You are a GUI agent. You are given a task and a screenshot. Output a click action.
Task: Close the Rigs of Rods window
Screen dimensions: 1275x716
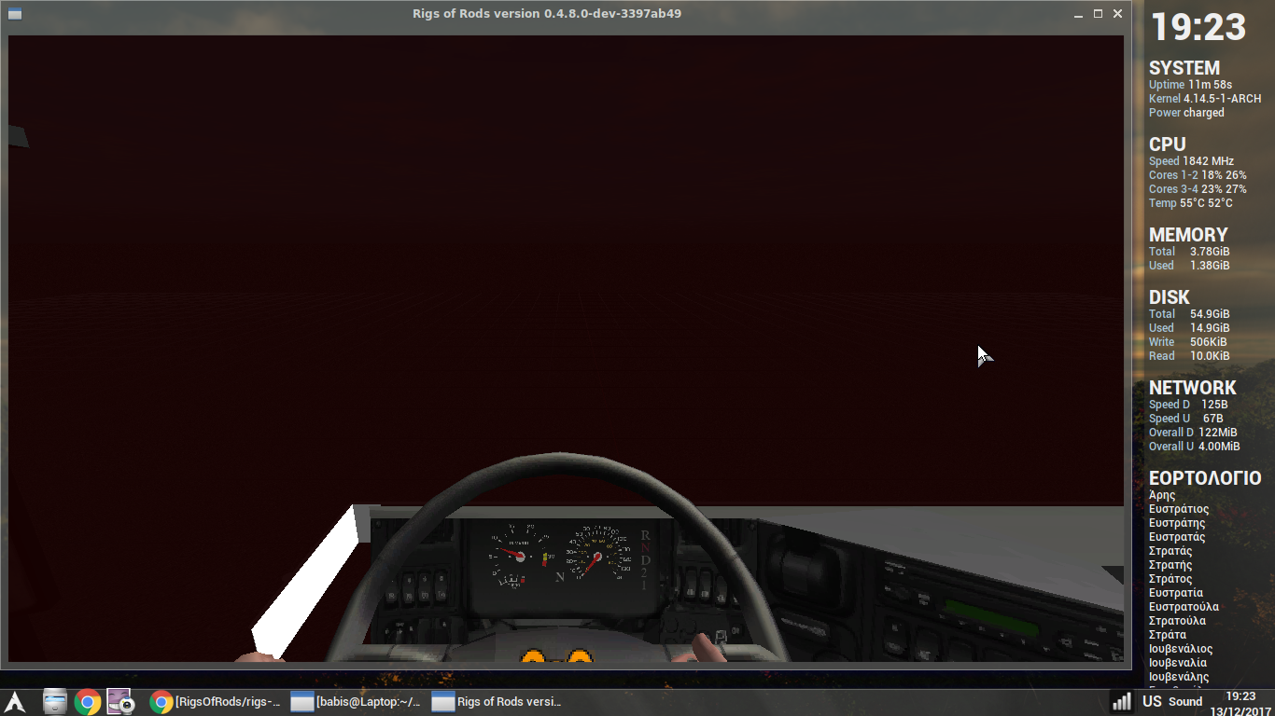point(1117,14)
